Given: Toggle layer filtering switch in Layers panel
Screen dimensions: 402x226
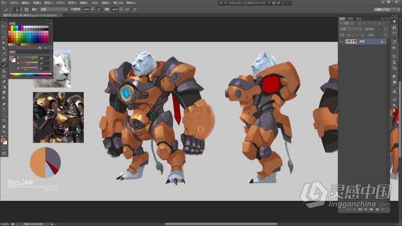Looking at the screenshot, I should (x=385, y=23).
